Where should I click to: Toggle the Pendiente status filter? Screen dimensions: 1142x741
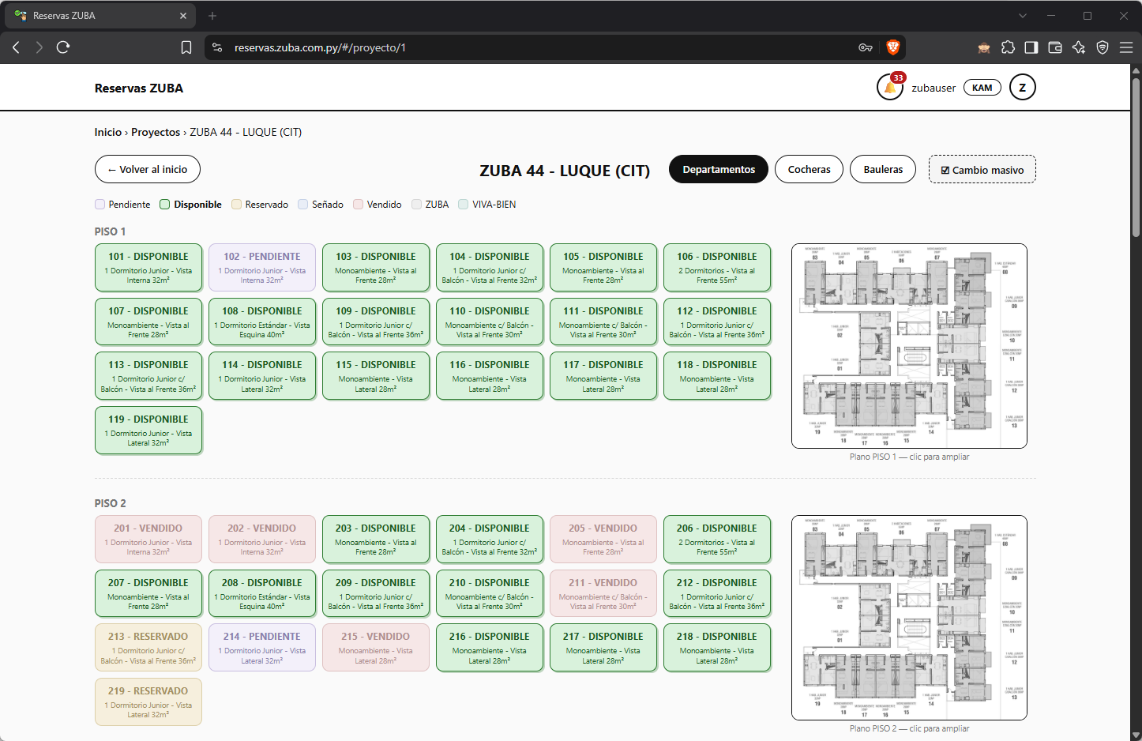[122, 205]
